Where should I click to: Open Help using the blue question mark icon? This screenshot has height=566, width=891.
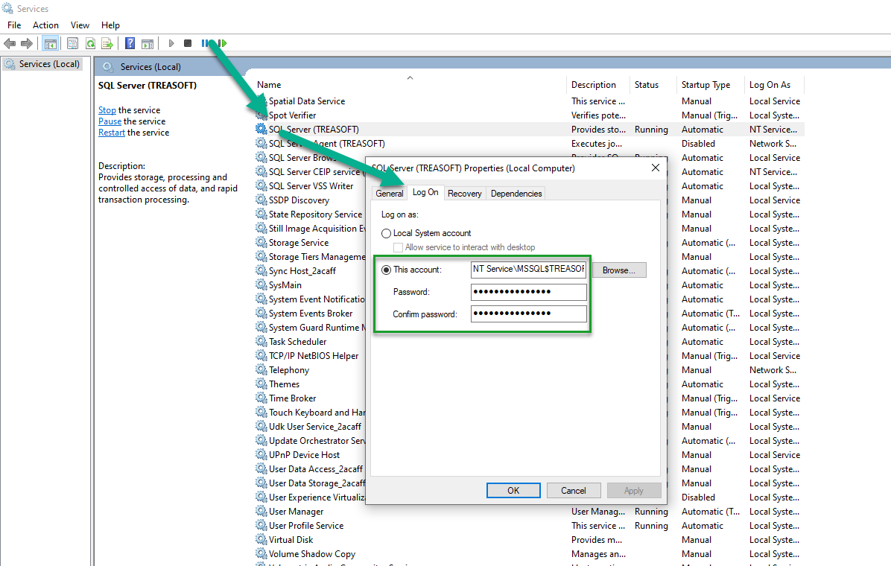coord(130,43)
